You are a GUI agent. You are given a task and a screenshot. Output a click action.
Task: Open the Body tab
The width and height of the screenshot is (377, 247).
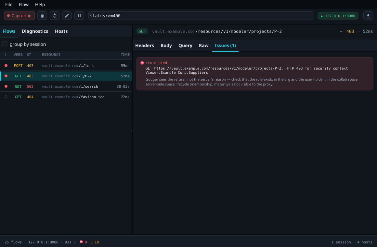[x=166, y=45]
